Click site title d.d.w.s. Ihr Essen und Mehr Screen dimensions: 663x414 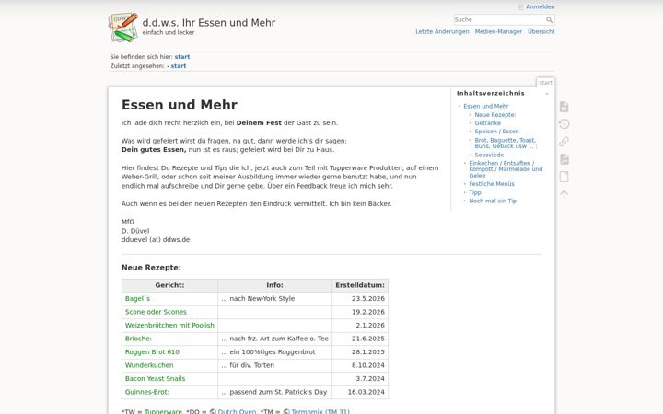[x=208, y=23]
